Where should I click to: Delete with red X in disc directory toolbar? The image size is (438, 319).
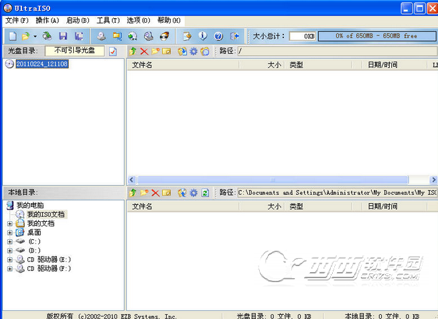pyautogui.click(x=144, y=52)
